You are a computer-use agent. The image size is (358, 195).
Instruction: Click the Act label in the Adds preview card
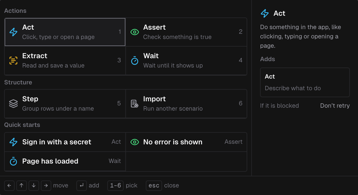click(270, 77)
